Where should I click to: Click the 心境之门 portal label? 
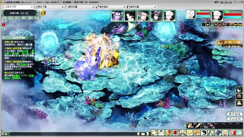(x=166, y=46)
